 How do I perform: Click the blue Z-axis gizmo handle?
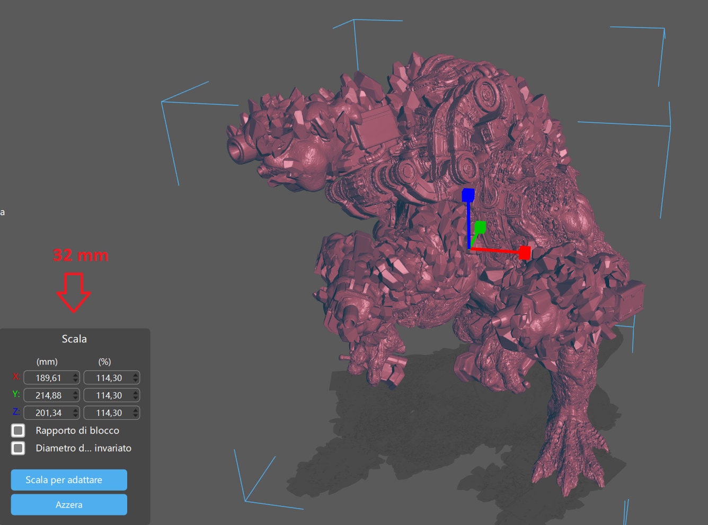click(x=467, y=195)
